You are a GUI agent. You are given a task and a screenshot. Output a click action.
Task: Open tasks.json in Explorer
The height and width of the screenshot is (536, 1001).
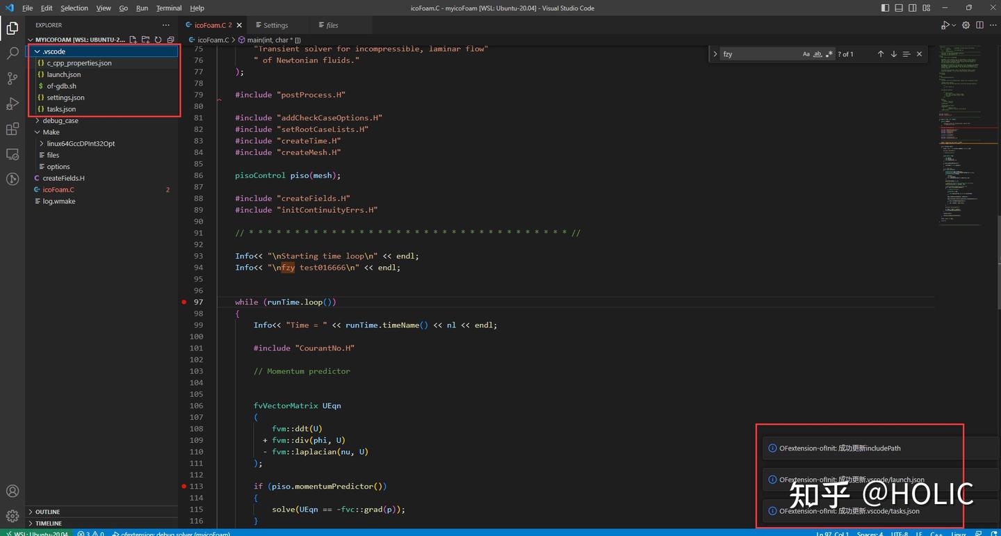[x=102, y=109]
